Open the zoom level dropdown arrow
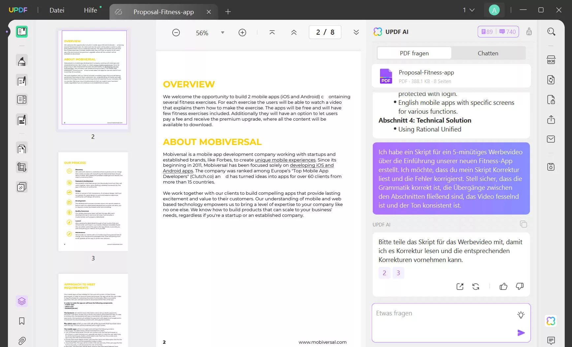Viewport: 572px width, 347px height. (x=223, y=32)
